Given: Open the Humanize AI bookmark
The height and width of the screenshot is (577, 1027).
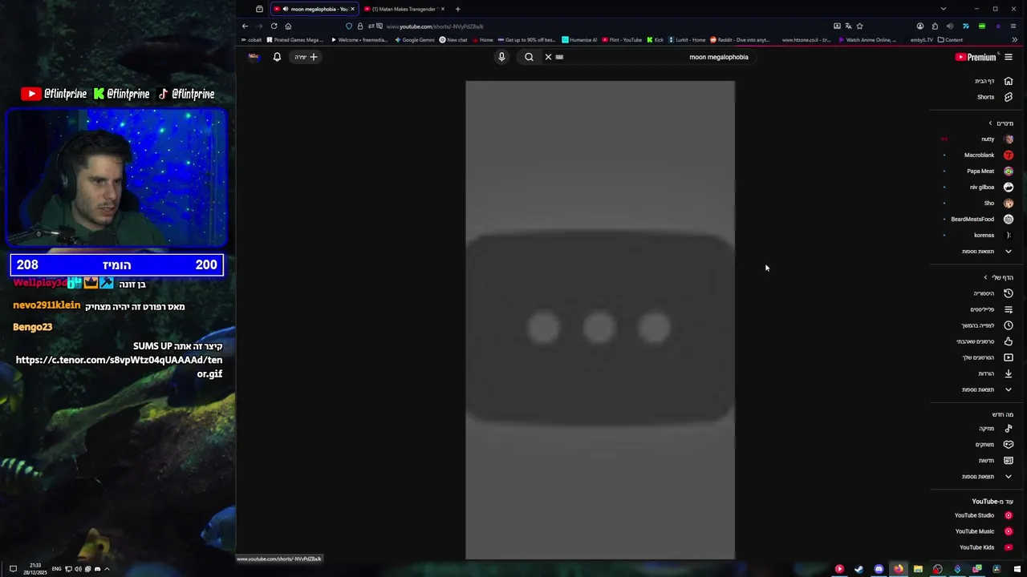Looking at the screenshot, I should pos(579,39).
